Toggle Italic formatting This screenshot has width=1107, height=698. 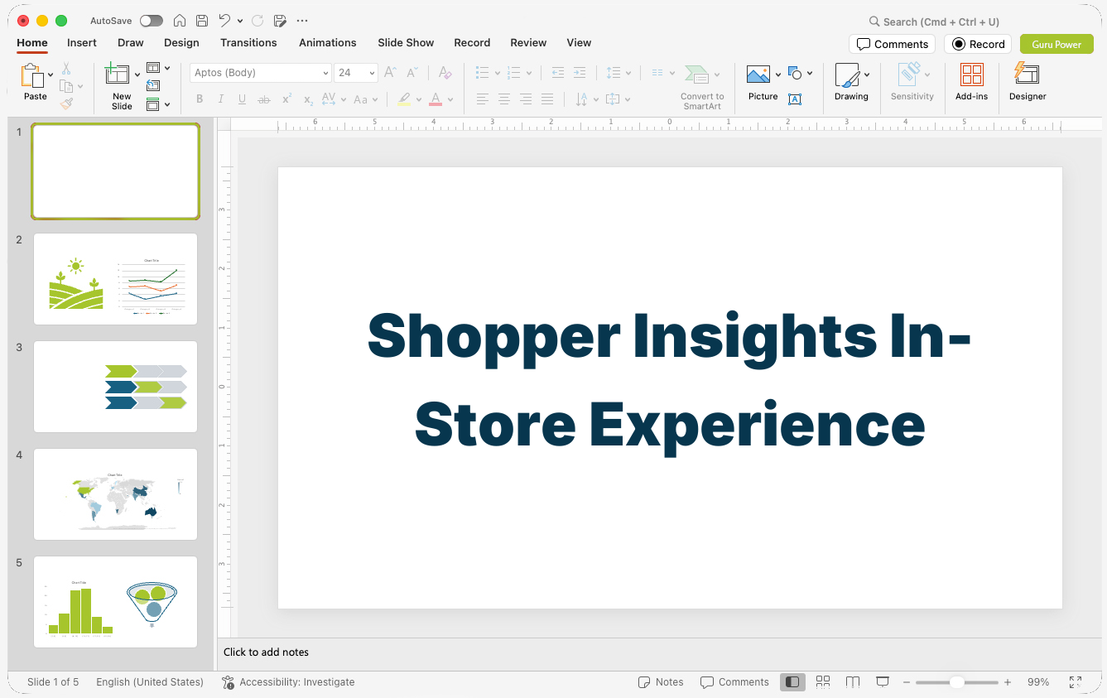coord(221,99)
